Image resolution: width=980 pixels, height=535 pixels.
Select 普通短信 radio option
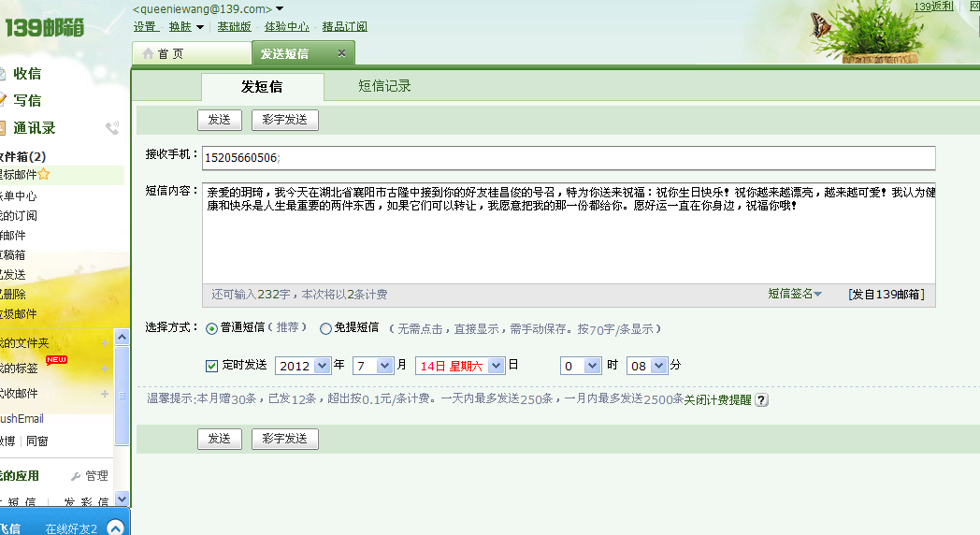click(212, 328)
